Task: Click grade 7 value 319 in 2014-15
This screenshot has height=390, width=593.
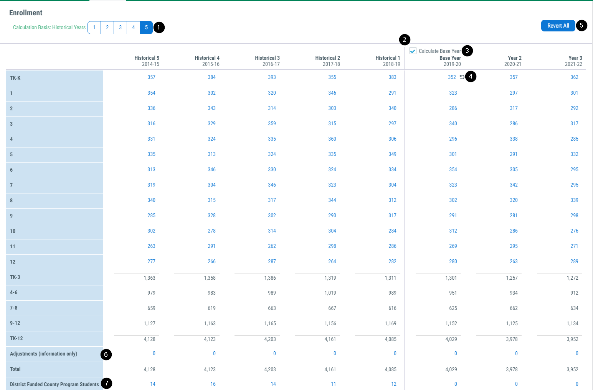Action: (152, 185)
